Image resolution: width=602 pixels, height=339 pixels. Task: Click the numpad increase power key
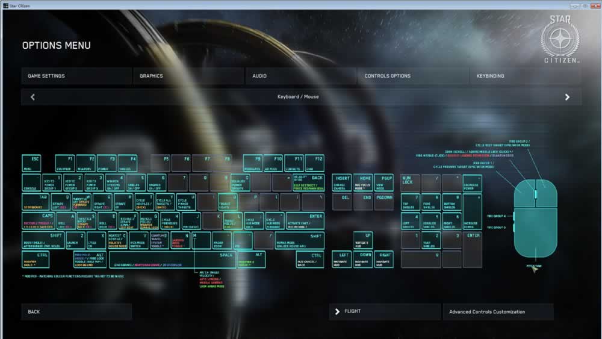click(472, 211)
